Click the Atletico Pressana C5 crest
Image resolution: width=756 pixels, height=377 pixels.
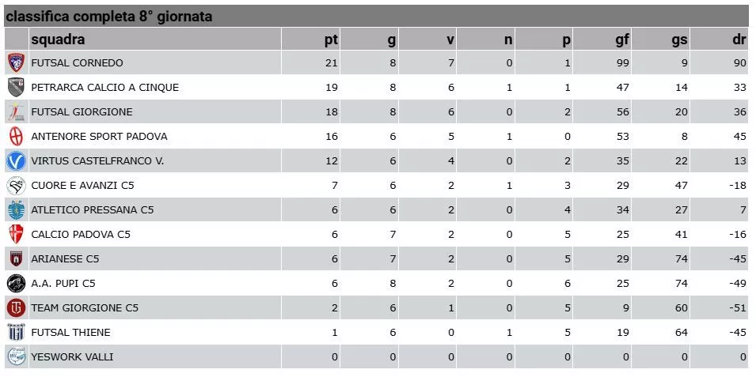(x=16, y=210)
